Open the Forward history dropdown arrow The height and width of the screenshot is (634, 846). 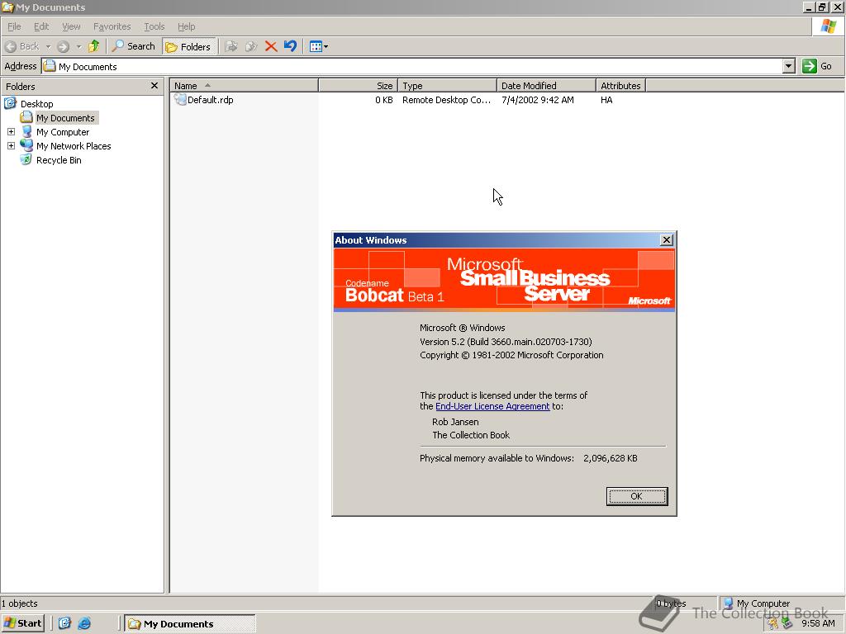click(x=78, y=46)
